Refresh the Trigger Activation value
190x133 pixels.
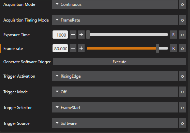[x=182, y=76]
